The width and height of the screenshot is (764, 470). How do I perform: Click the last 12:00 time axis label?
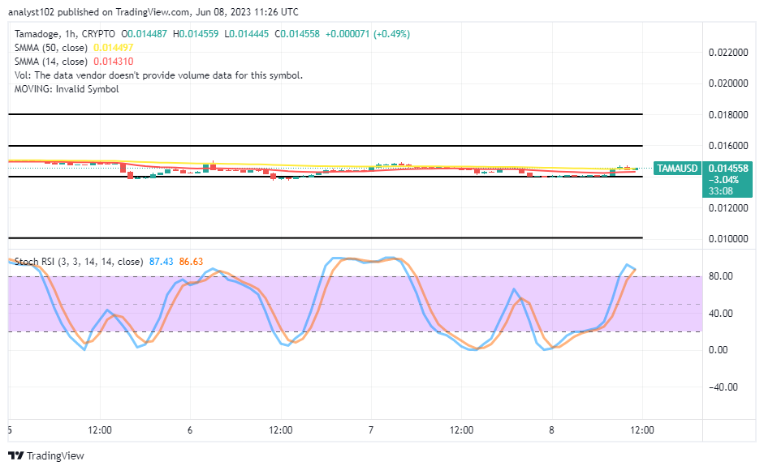pyautogui.click(x=642, y=430)
